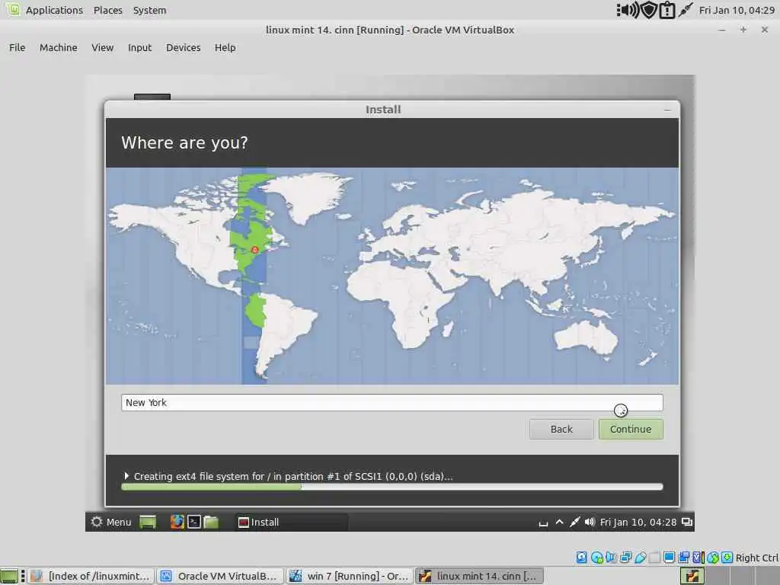Click the guest up-arrow tray icon
Image resolution: width=780 pixels, height=585 pixels.
click(x=559, y=522)
